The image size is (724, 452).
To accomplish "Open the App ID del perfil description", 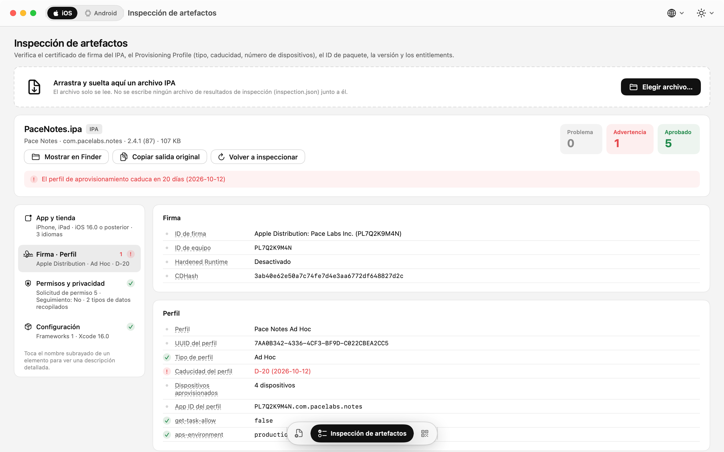I will tap(198, 407).
